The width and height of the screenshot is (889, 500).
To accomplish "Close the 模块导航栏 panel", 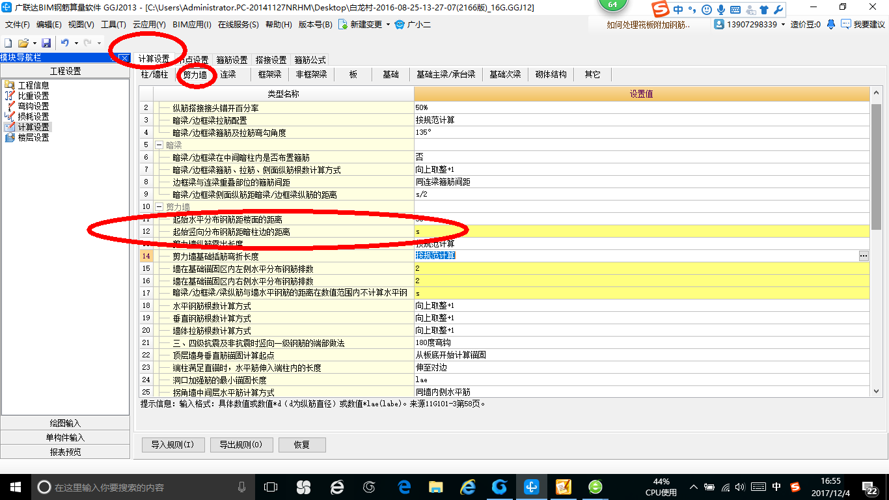I will point(124,58).
